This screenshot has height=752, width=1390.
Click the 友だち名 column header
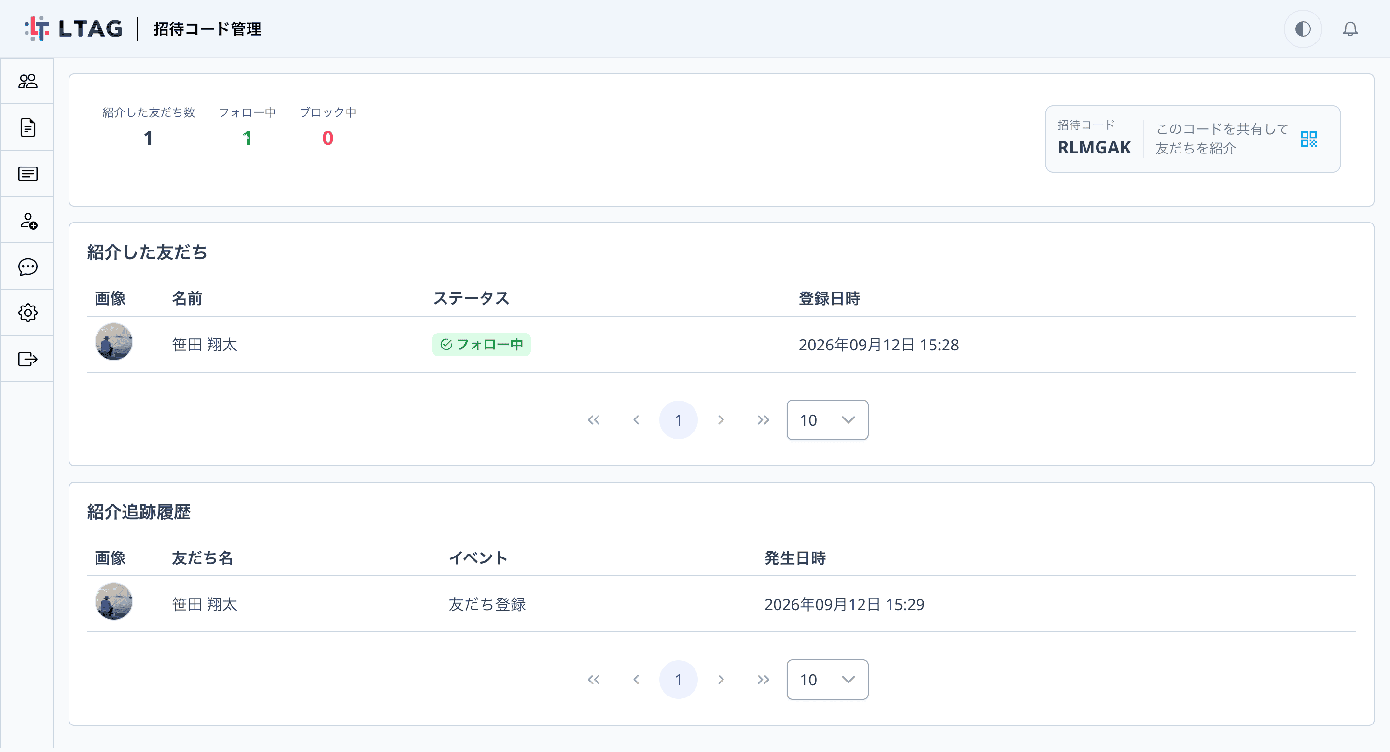coord(202,558)
